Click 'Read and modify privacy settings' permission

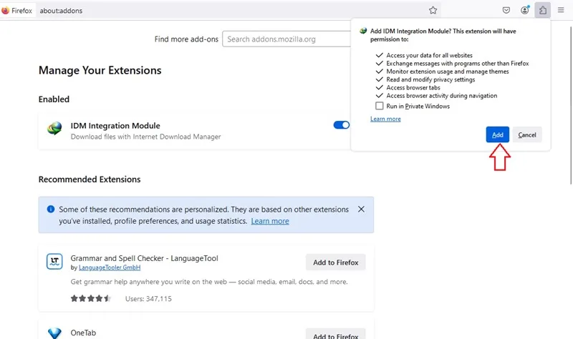[x=430, y=79]
